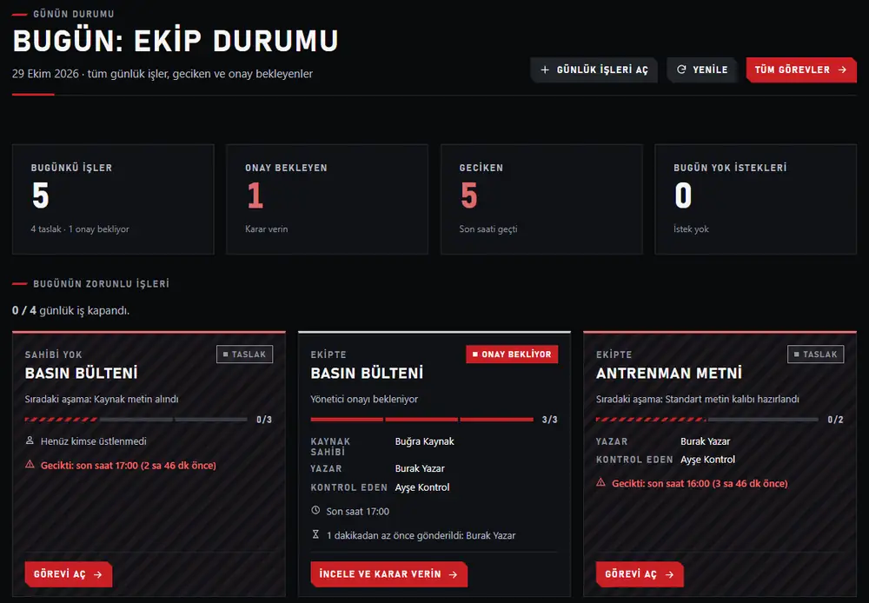Click Ayşe Kontrol on the Basın Bülteni card
Image resolution: width=869 pixels, height=603 pixels.
[x=422, y=487]
